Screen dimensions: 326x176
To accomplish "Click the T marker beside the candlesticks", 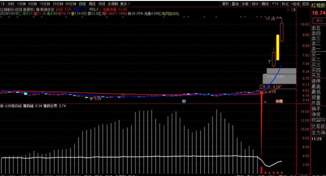I will (269, 62).
